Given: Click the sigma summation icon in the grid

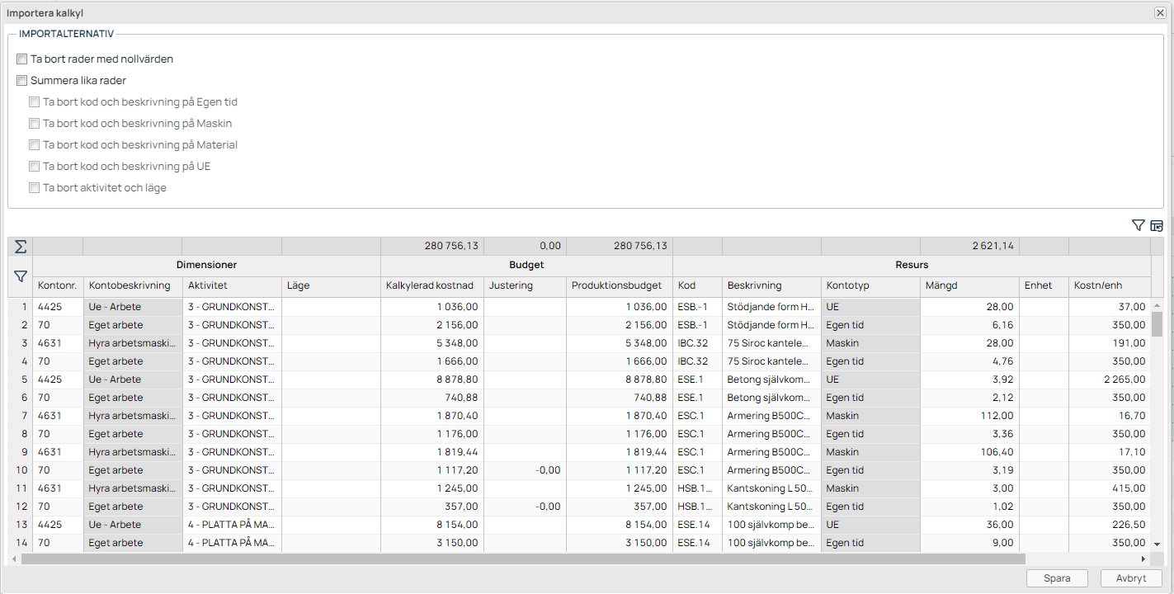Looking at the screenshot, I should point(21,247).
